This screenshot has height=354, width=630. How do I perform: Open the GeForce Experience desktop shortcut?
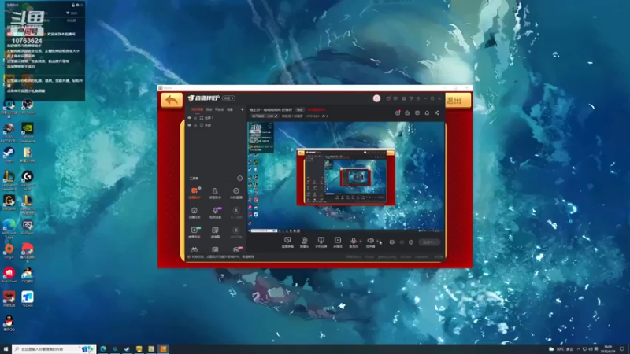pyautogui.click(x=28, y=133)
